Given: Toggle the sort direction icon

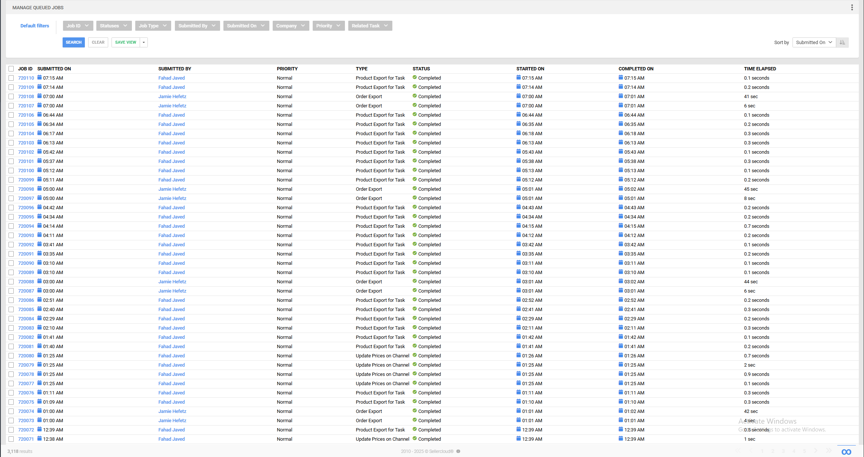Looking at the screenshot, I should coord(842,42).
